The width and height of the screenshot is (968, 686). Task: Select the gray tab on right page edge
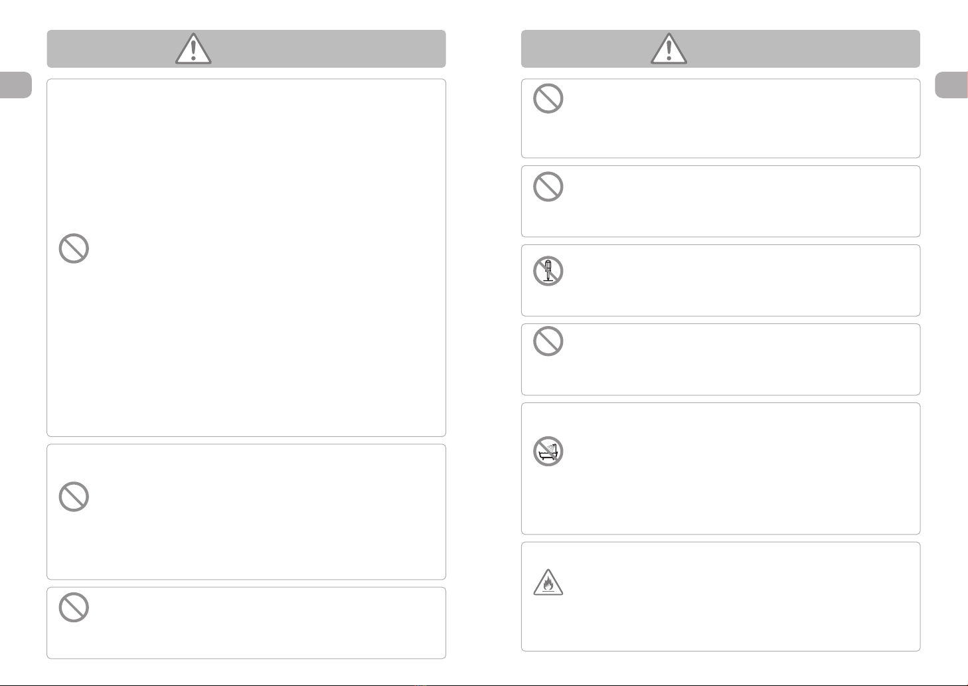[x=951, y=85]
